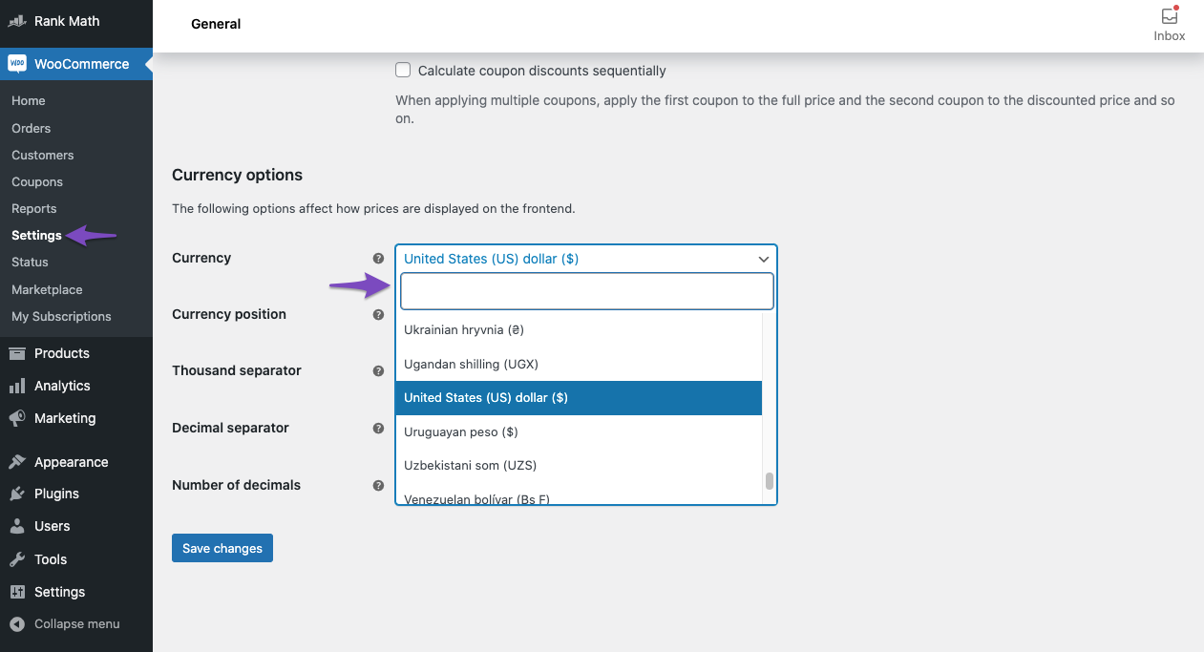Viewport: 1204px width, 652px height.
Task: Click the currency search input field
Action: [586, 291]
